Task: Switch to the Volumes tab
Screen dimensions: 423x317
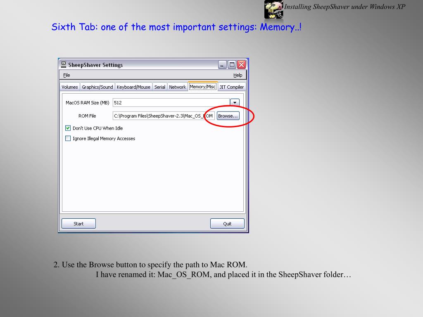Action: 69,87
